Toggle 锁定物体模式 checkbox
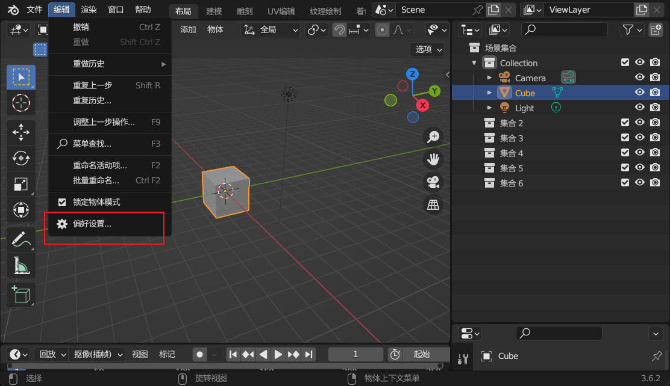Image resolution: width=670 pixels, height=386 pixels. [62, 202]
